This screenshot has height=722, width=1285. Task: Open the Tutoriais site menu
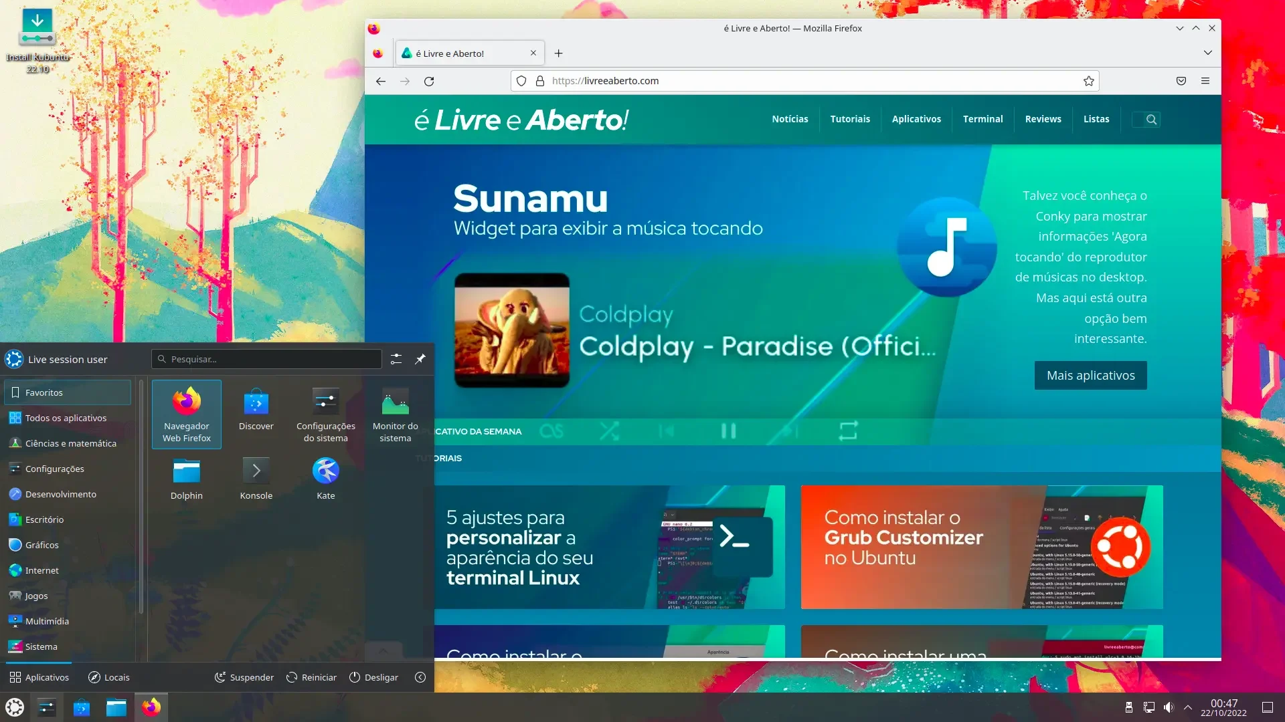click(x=850, y=119)
